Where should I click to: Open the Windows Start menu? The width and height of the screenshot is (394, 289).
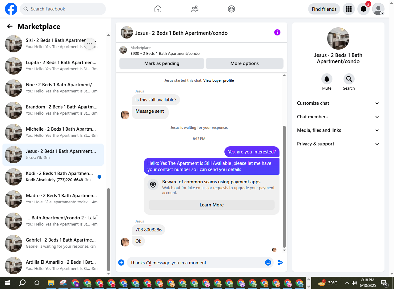pyautogui.click(x=7, y=283)
